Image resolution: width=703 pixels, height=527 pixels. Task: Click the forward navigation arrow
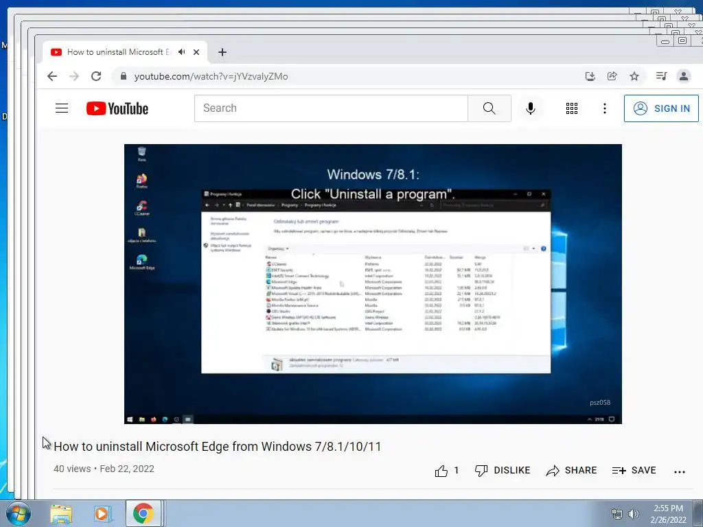click(x=74, y=76)
